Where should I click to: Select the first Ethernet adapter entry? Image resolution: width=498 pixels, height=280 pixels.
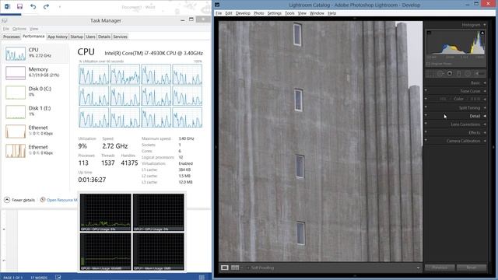(x=36, y=131)
